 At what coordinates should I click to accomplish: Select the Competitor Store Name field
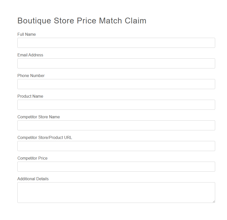(116, 125)
